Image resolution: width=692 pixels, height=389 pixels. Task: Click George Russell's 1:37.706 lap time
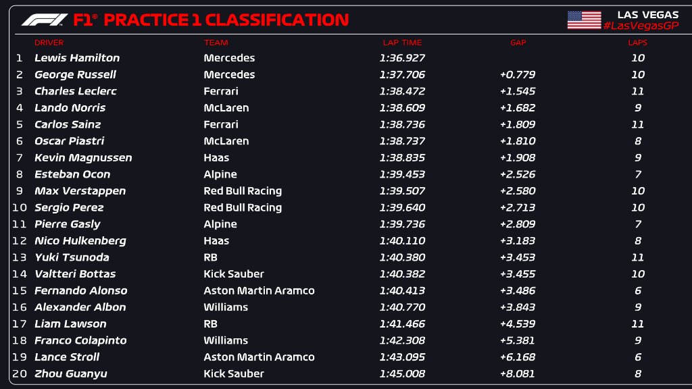(402, 75)
